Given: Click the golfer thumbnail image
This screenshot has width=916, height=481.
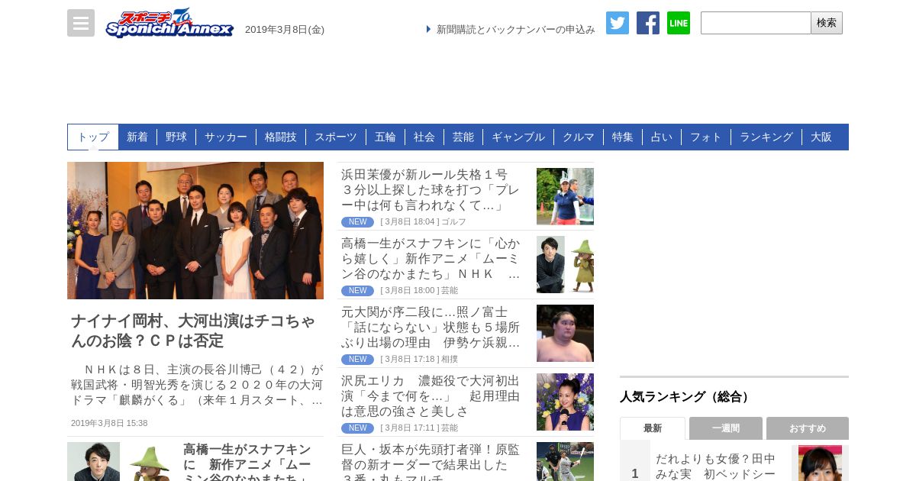Looking at the screenshot, I should [565, 196].
